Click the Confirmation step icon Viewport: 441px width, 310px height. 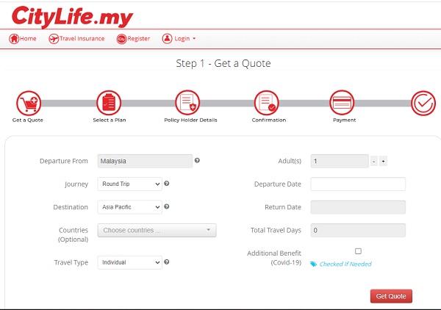pos(267,102)
